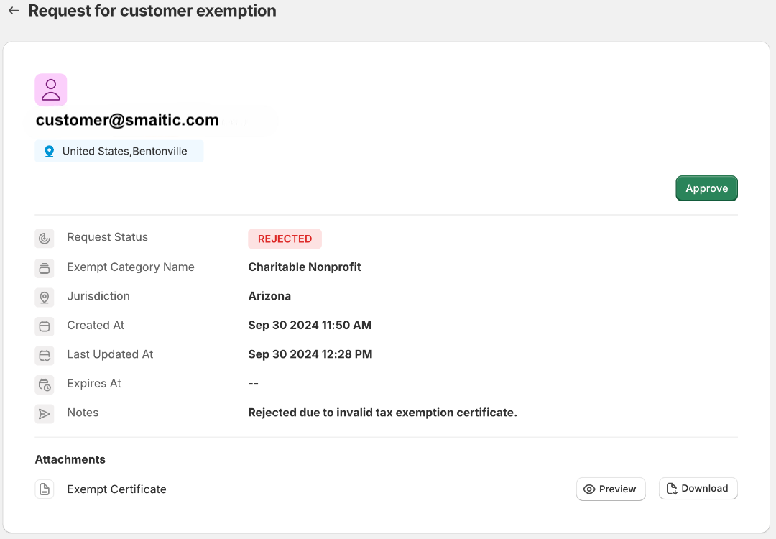Download the Exempt Certificate attachment

[x=698, y=489]
